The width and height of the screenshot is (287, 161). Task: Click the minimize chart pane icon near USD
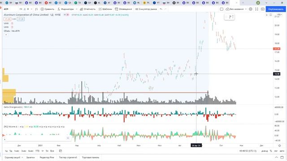point(271,15)
